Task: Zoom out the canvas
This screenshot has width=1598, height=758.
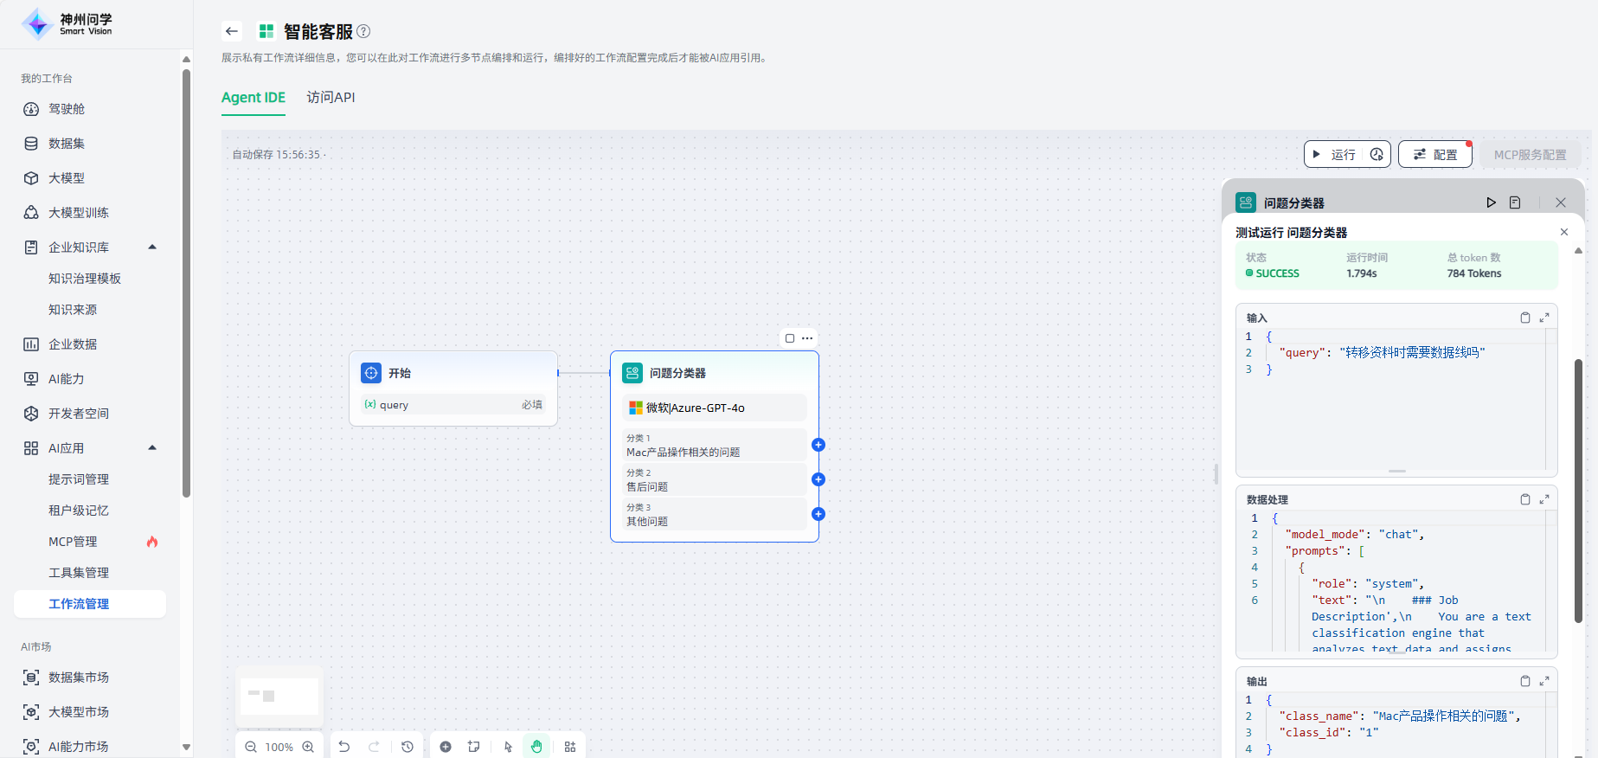Action: click(x=251, y=747)
